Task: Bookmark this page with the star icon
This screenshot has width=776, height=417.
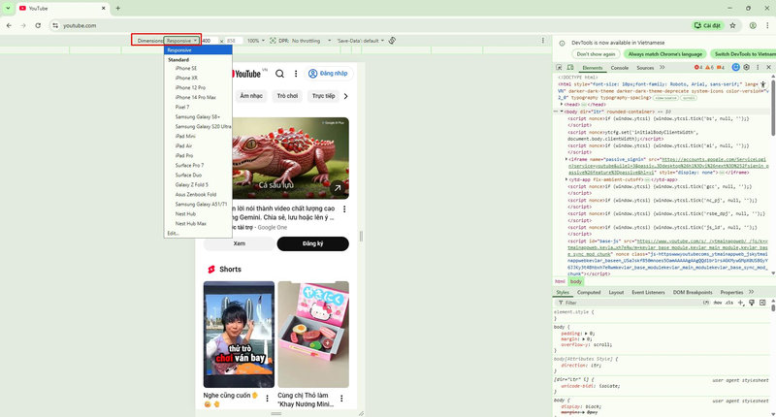Action: pos(732,25)
